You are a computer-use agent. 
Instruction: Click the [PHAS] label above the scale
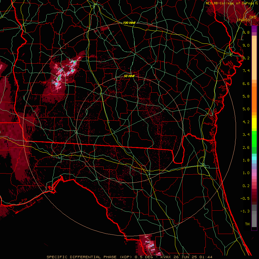click(243, 20)
